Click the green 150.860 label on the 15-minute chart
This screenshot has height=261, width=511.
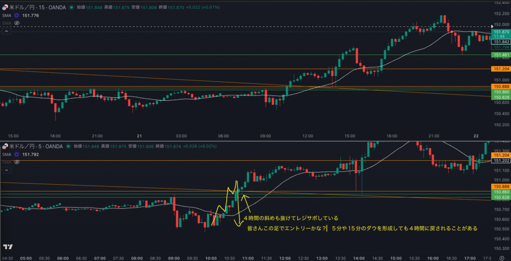point(501,92)
